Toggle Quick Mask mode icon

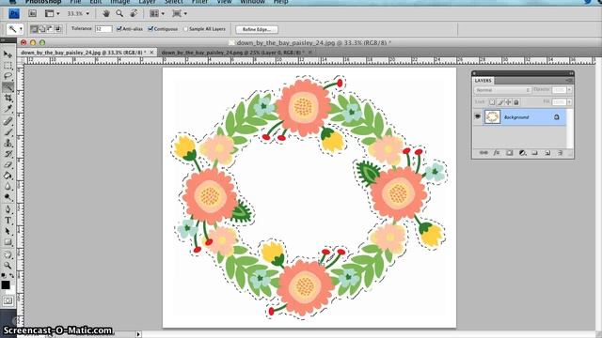click(8, 300)
